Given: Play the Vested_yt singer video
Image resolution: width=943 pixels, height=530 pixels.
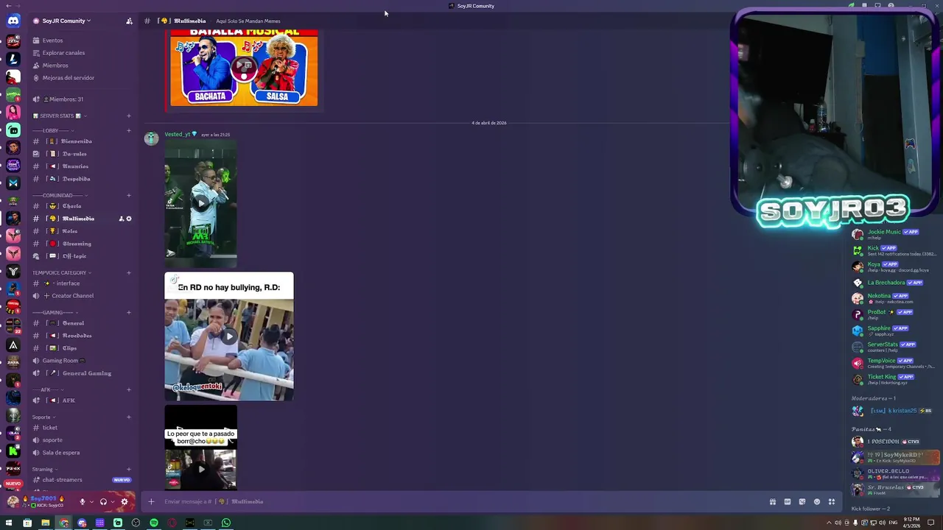Looking at the screenshot, I should [x=201, y=203].
